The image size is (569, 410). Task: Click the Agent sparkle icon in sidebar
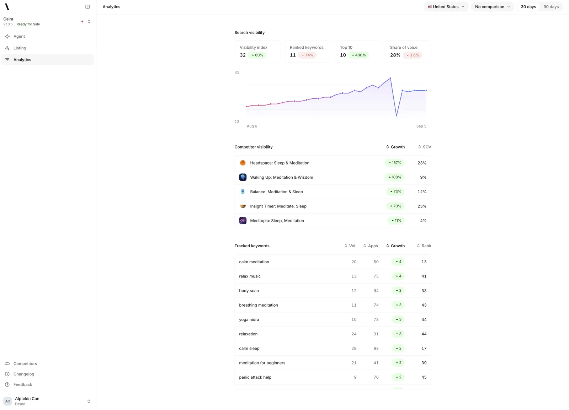(x=7, y=36)
